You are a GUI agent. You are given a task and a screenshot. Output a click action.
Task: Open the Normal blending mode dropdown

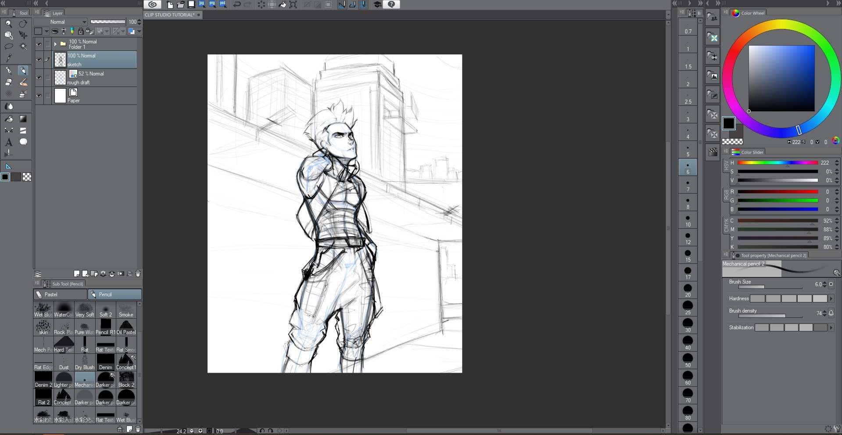click(x=61, y=22)
